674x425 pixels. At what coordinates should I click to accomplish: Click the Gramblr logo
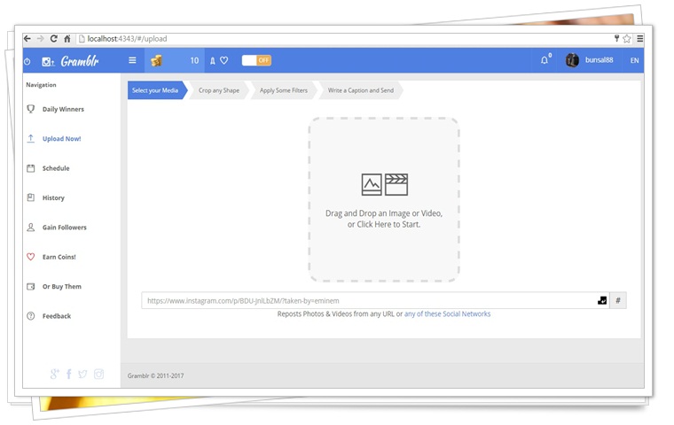coord(70,61)
